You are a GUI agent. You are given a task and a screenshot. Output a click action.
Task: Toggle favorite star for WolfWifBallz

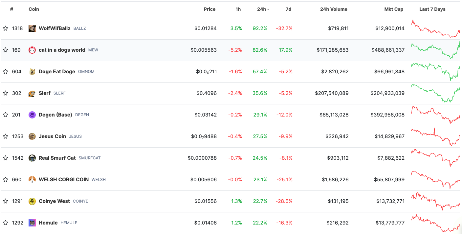click(6, 28)
